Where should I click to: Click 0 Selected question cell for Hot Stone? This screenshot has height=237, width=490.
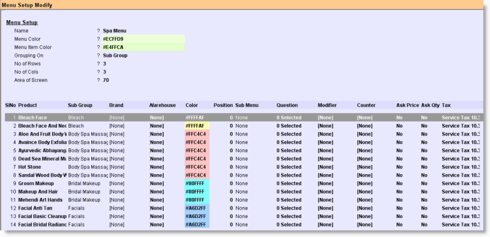click(x=288, y=167)
